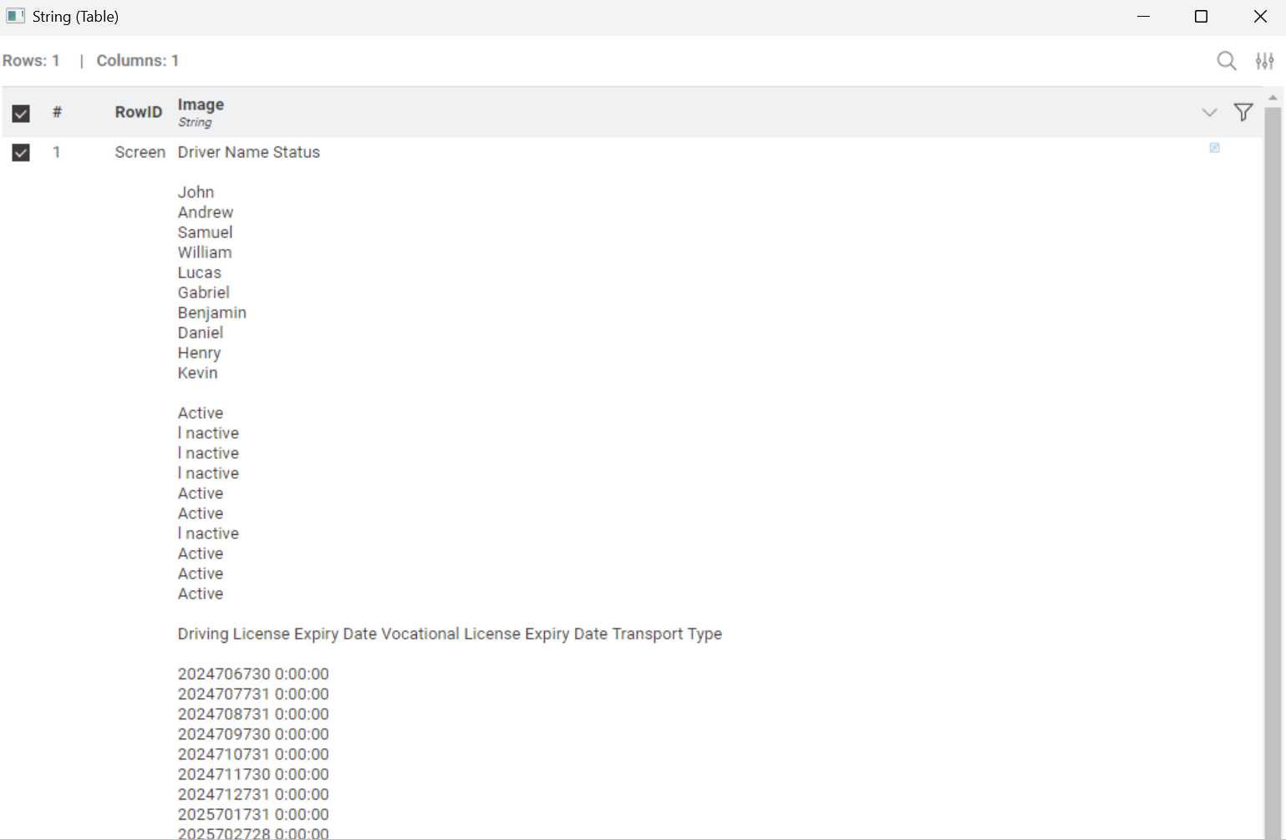Image resolution: width=1286 pixels, height=840 pixels.
Task: Toggle the select-all checkbox in header
Action: (21, 113)
